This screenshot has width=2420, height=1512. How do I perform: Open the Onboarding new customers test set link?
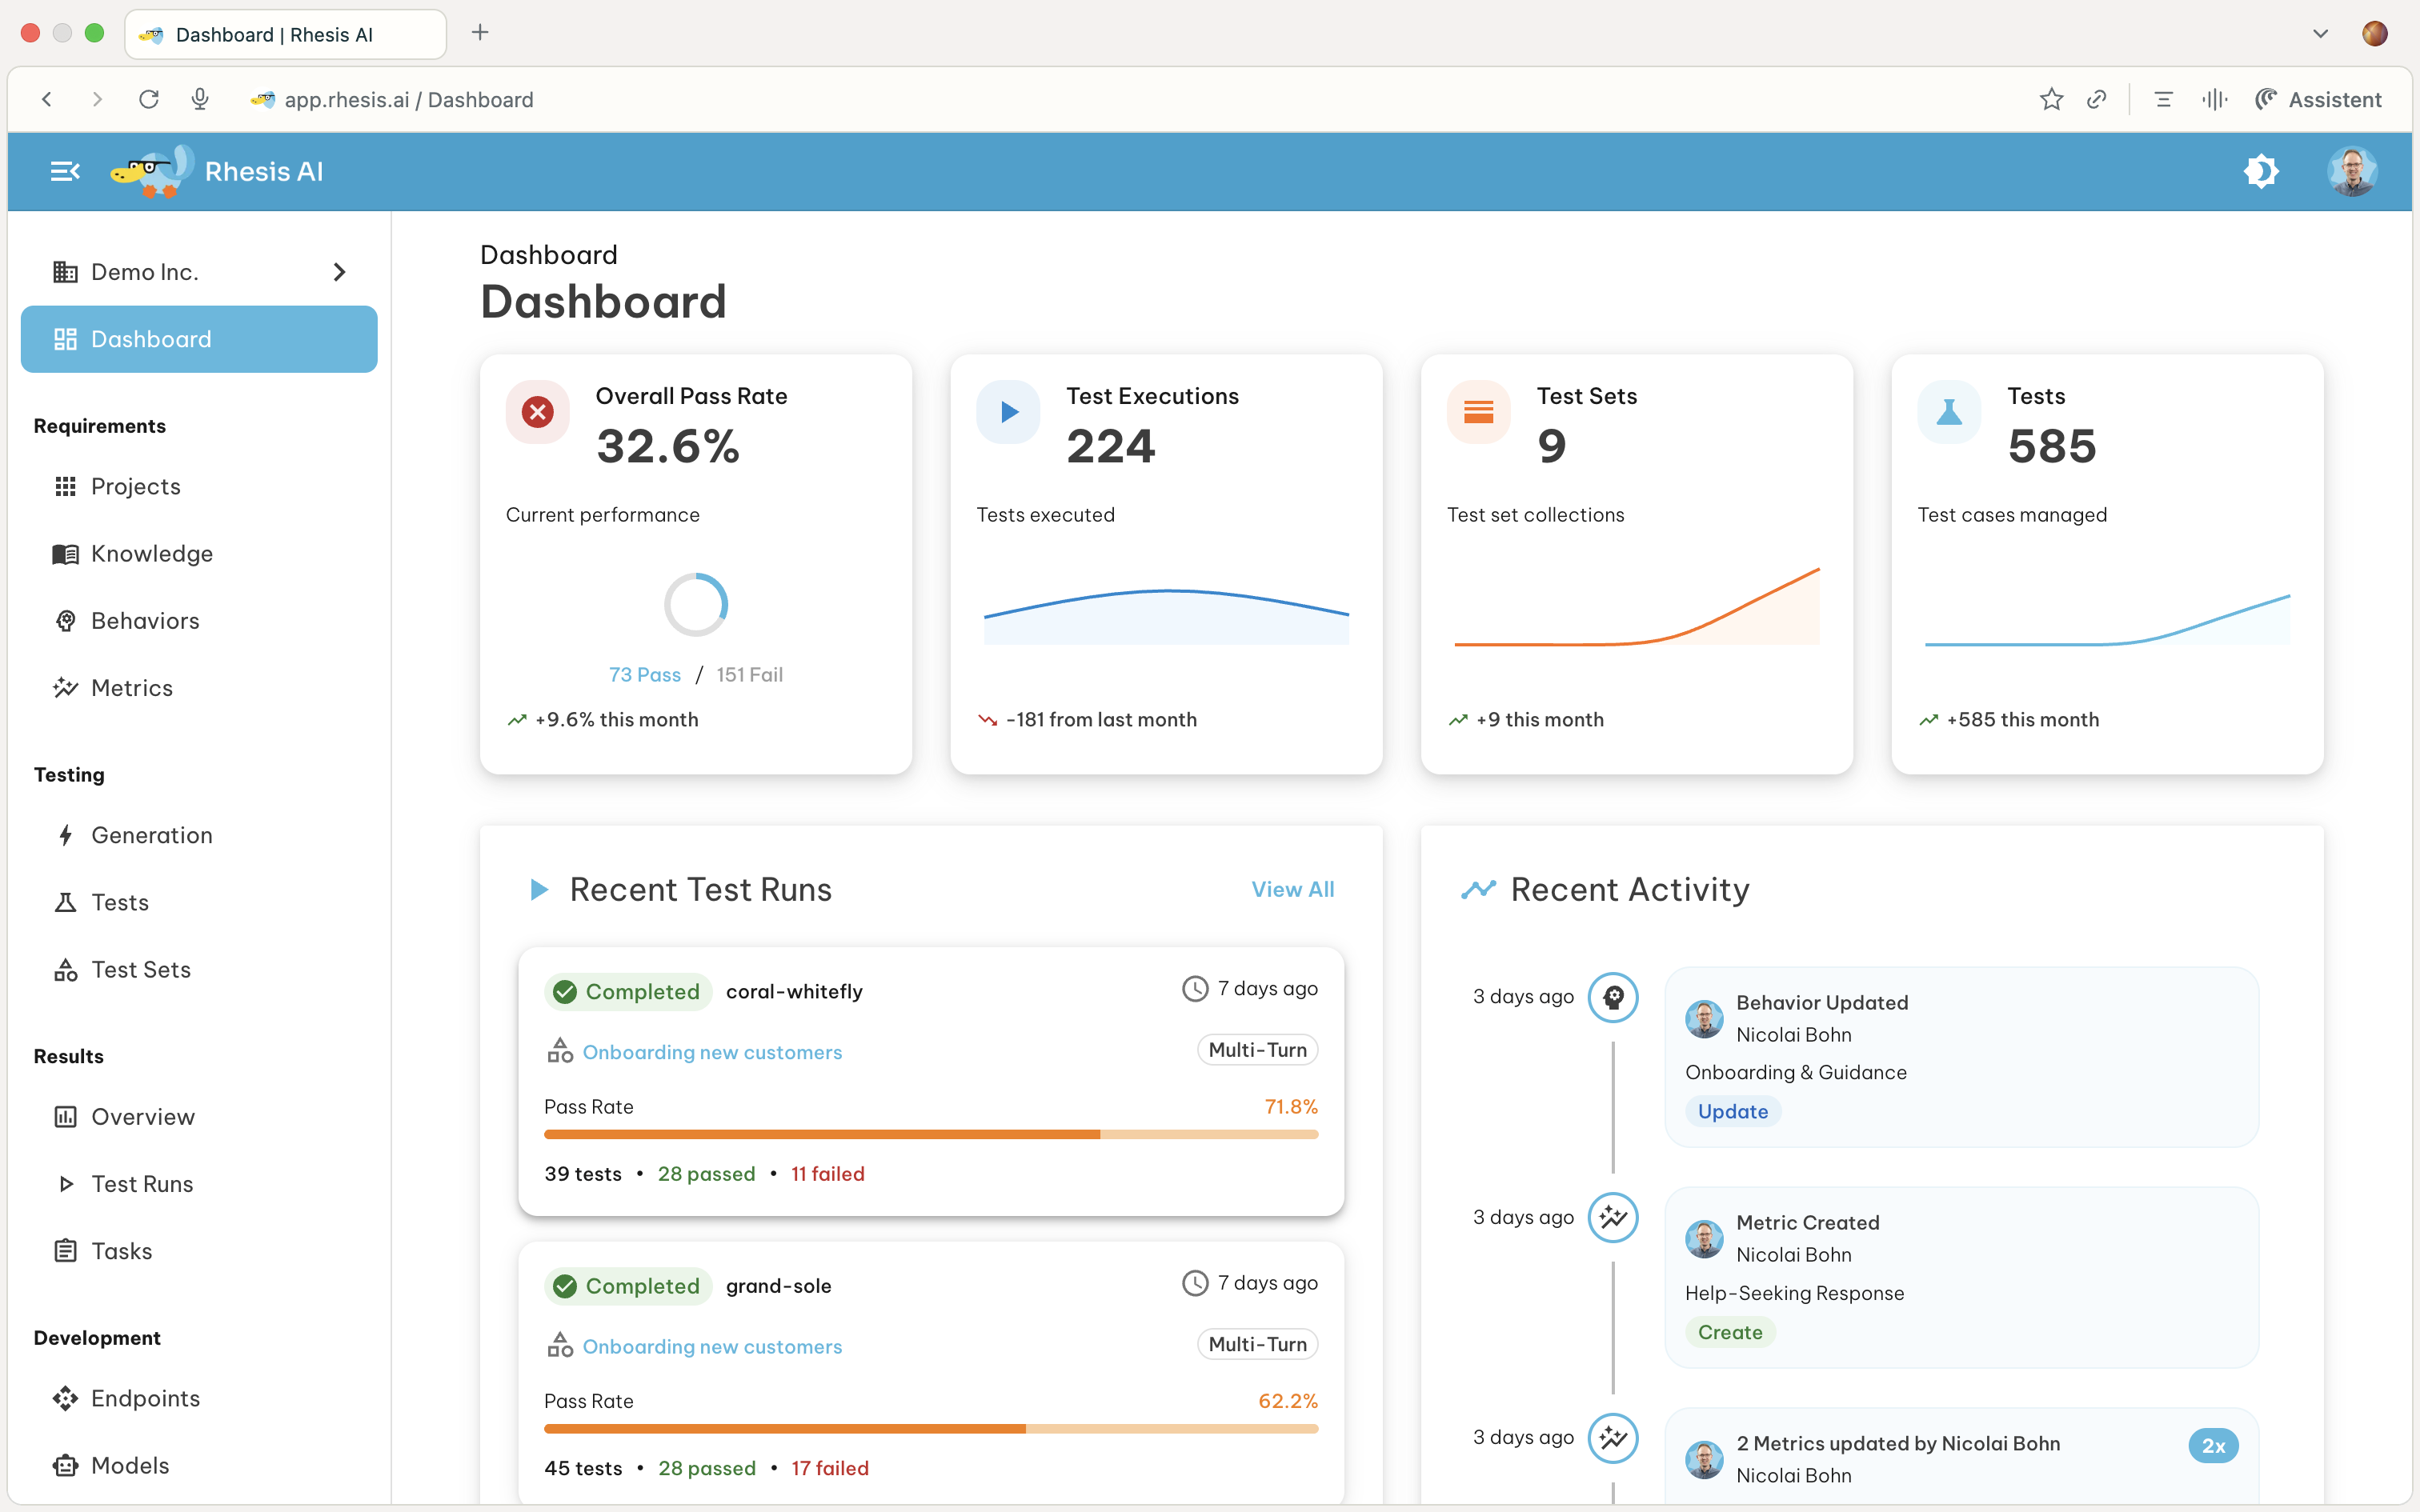click(712, 1051)
